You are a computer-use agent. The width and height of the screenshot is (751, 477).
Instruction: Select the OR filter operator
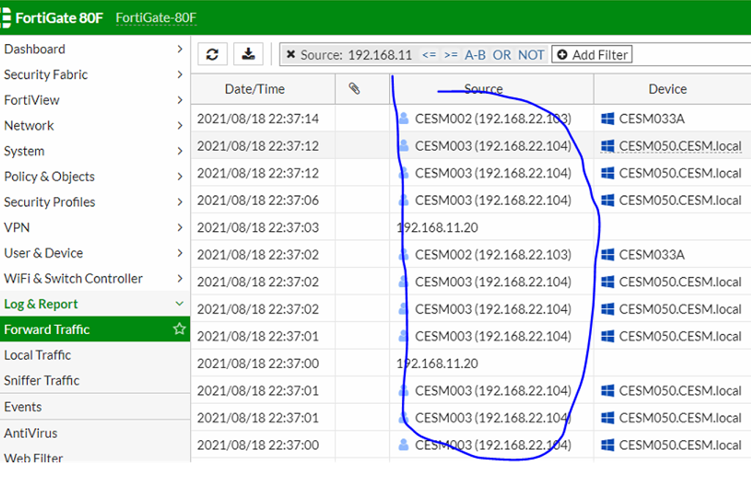coord(502,54)
